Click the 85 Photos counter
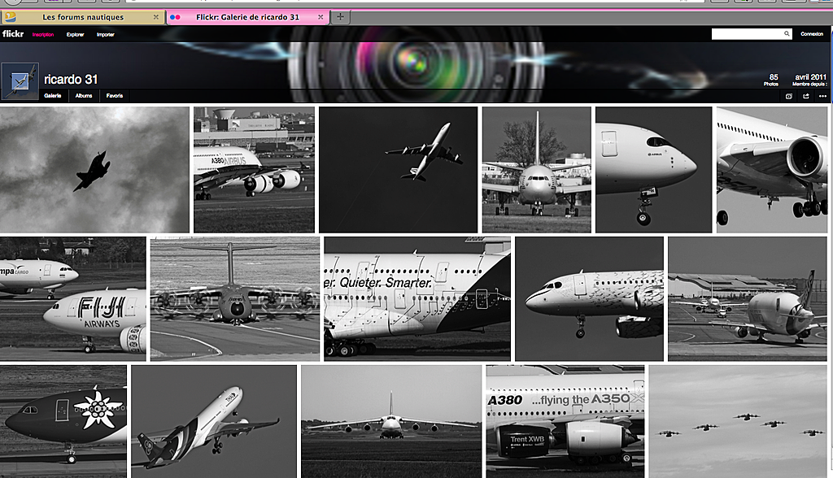833x478 pixels. click(x=771, y=80)
